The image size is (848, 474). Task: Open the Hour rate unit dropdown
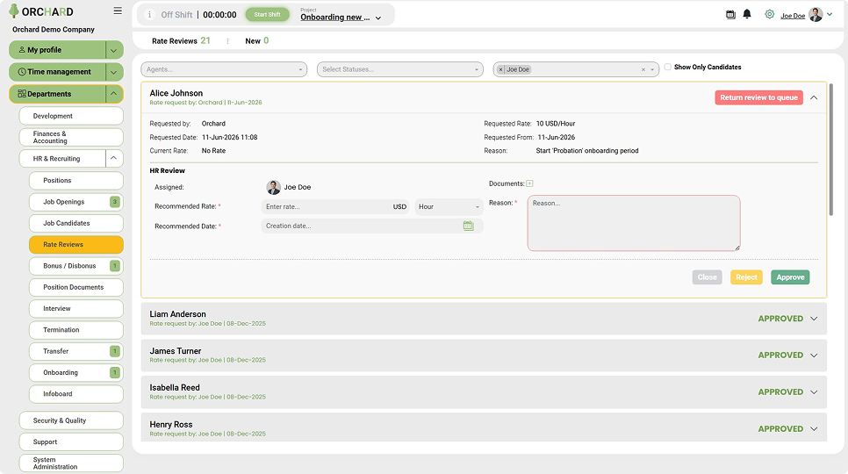pos(449,206)
